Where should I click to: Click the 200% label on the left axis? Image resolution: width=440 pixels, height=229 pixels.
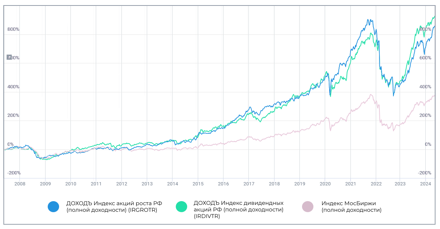click(x=14, y=115)
